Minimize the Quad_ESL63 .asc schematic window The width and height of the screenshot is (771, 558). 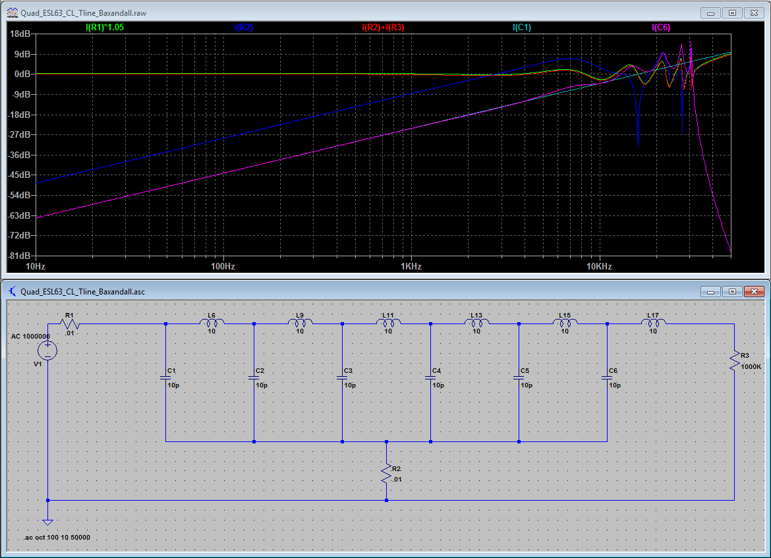click(x=710, y=292)
